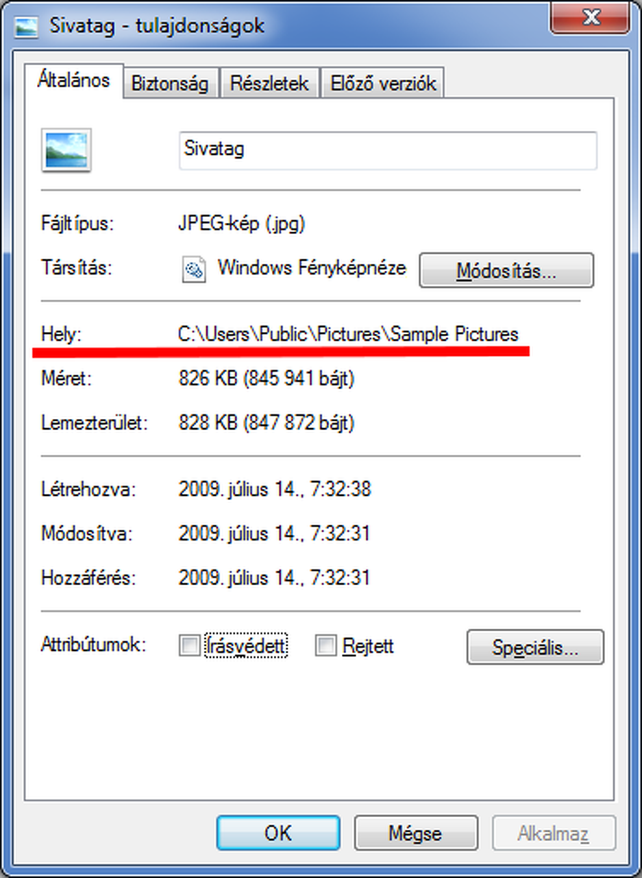This screenshot has width=642, height=878.
Task: Enable the Írásvédett checkbox
Action: pyautogui.click(x=189, y=645)
